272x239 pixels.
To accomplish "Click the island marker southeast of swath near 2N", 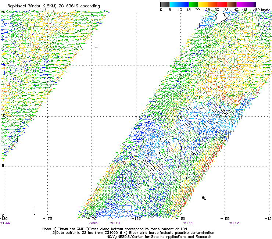I will [204, 198].
